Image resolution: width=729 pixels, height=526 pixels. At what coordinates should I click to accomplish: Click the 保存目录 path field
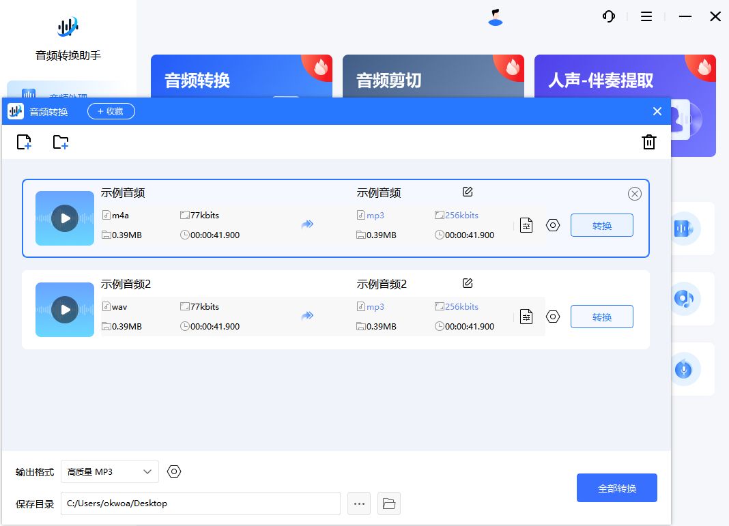coord(201,503)
